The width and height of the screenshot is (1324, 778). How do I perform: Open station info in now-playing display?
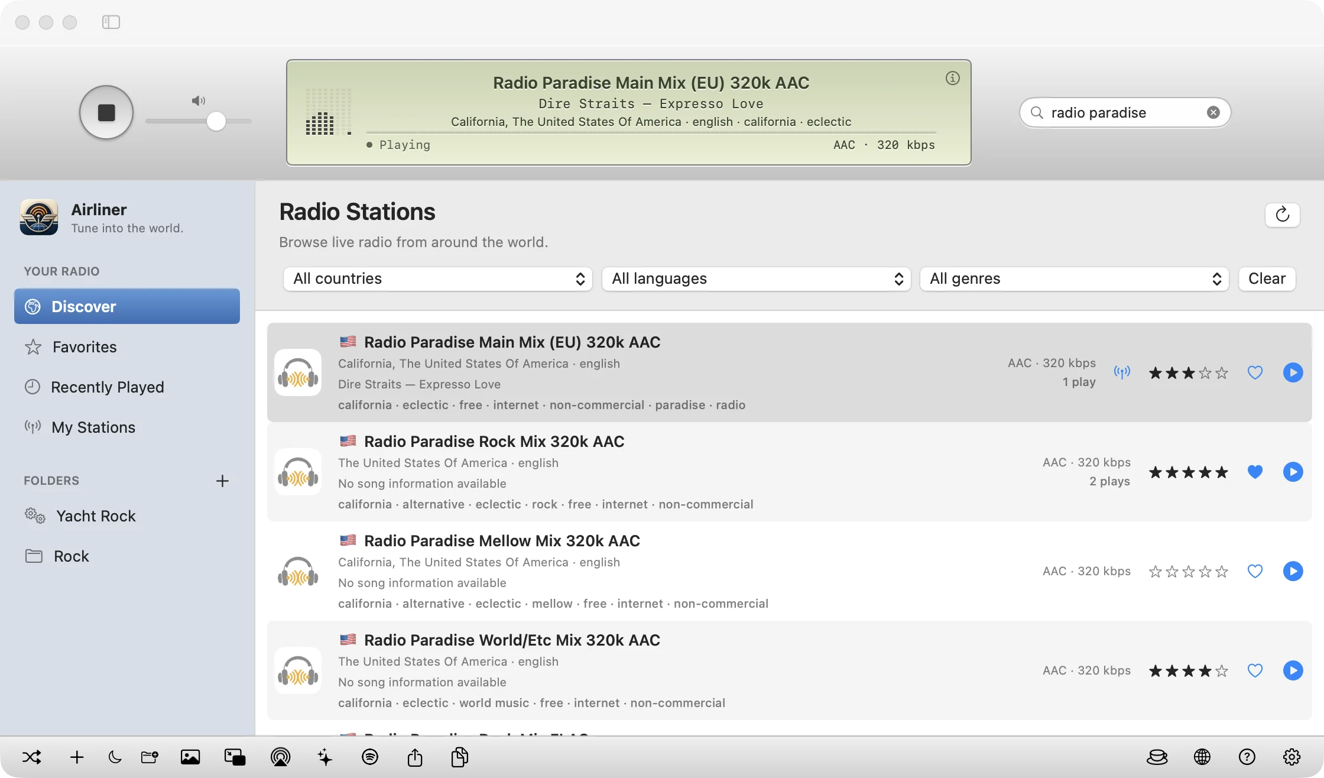(952, 78)
